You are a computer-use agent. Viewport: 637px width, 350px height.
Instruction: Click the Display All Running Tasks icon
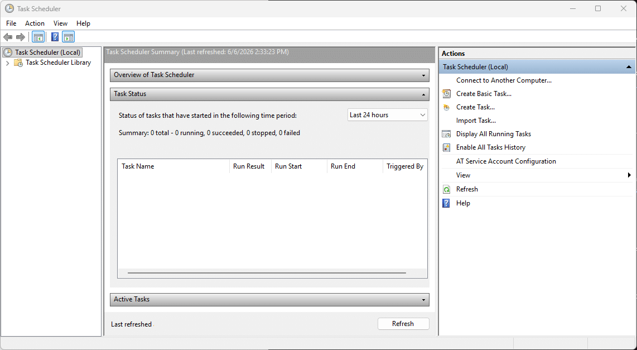pyautogui.click(x=446, y=134)
